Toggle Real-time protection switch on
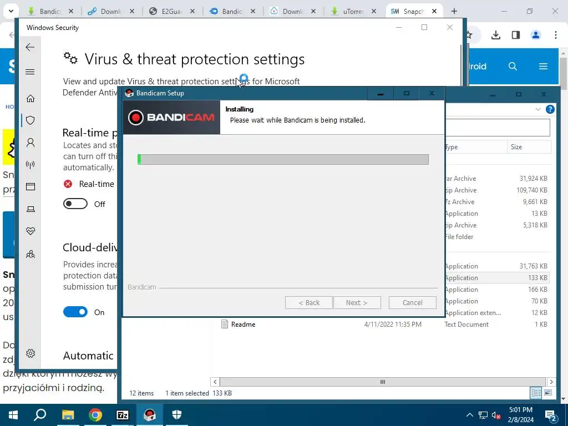The height and width of the screenshot is (426, 568). tap(75, 204)
